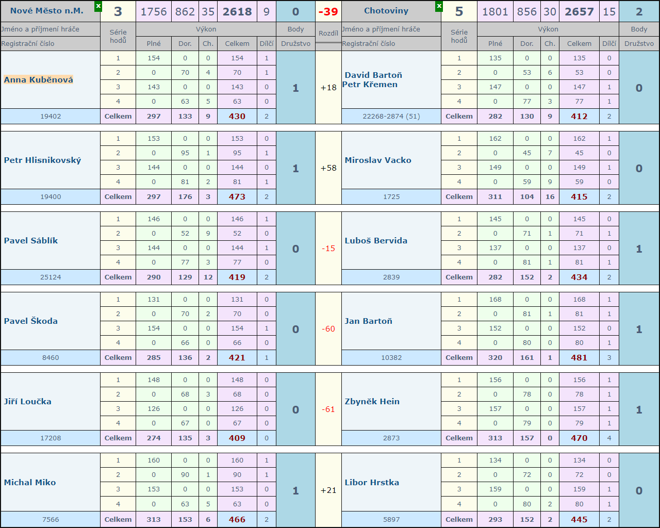660x528 pixels.
Task: Click the overall difference value -39
Action: pos(328,11)
